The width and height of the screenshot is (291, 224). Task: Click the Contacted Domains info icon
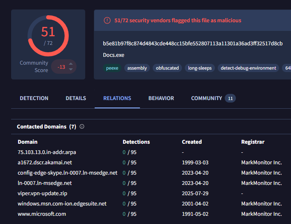tap(82, 126)
